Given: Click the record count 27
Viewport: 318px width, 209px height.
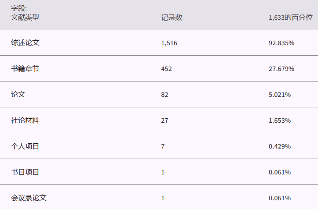Looking at the screenshot, I should (164, 120).
